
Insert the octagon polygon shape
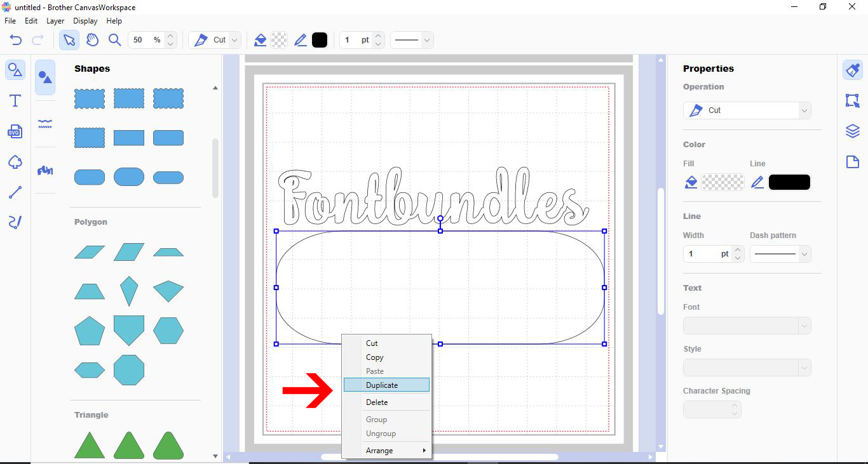(x=129, y=369)
